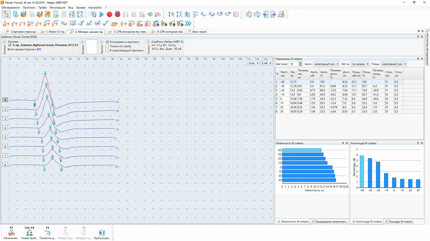Click the curve with right arrow icon
This screenshot has width=430, height=241.
220,14
